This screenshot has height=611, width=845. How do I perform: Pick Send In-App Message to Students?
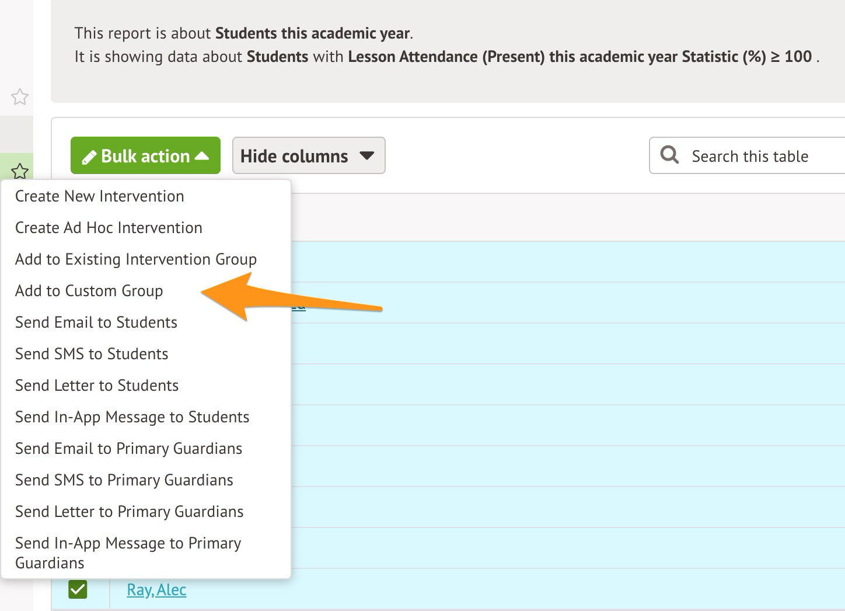pyautogui.click(x=132, y=417)
